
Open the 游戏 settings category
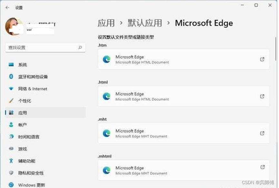[45, 149]
